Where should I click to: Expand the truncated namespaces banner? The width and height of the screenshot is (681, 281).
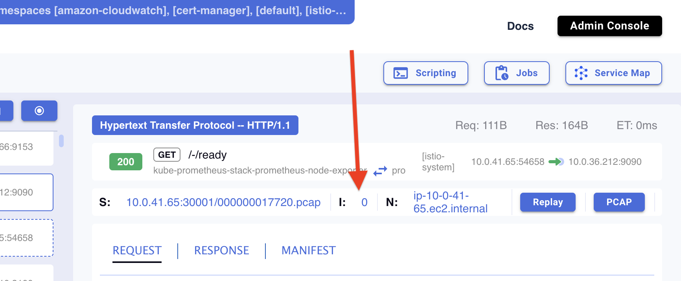coord(177,11)
